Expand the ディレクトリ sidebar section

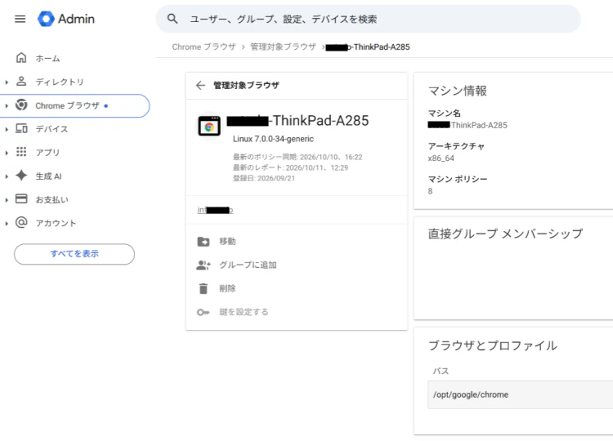7,82
